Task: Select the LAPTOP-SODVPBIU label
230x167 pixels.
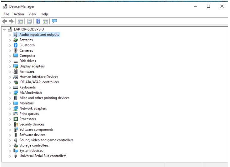Action: (29, 29)
